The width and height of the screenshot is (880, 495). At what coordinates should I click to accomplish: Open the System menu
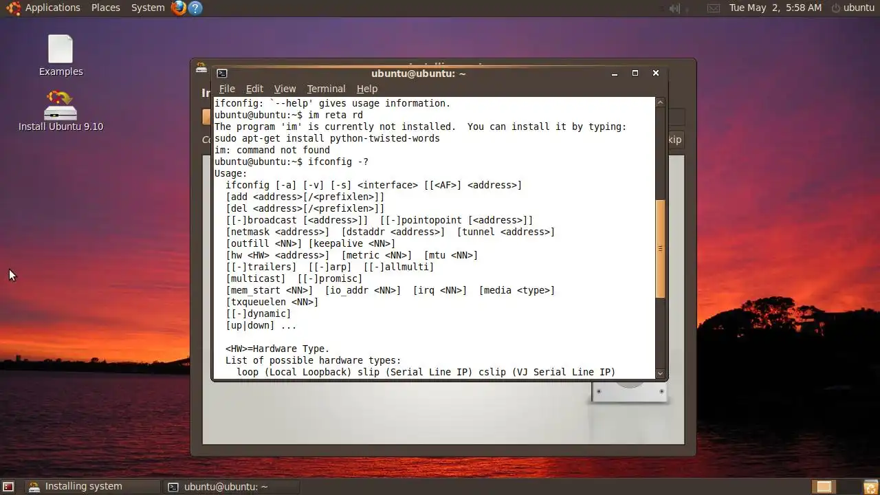click(x=148, y=8)
